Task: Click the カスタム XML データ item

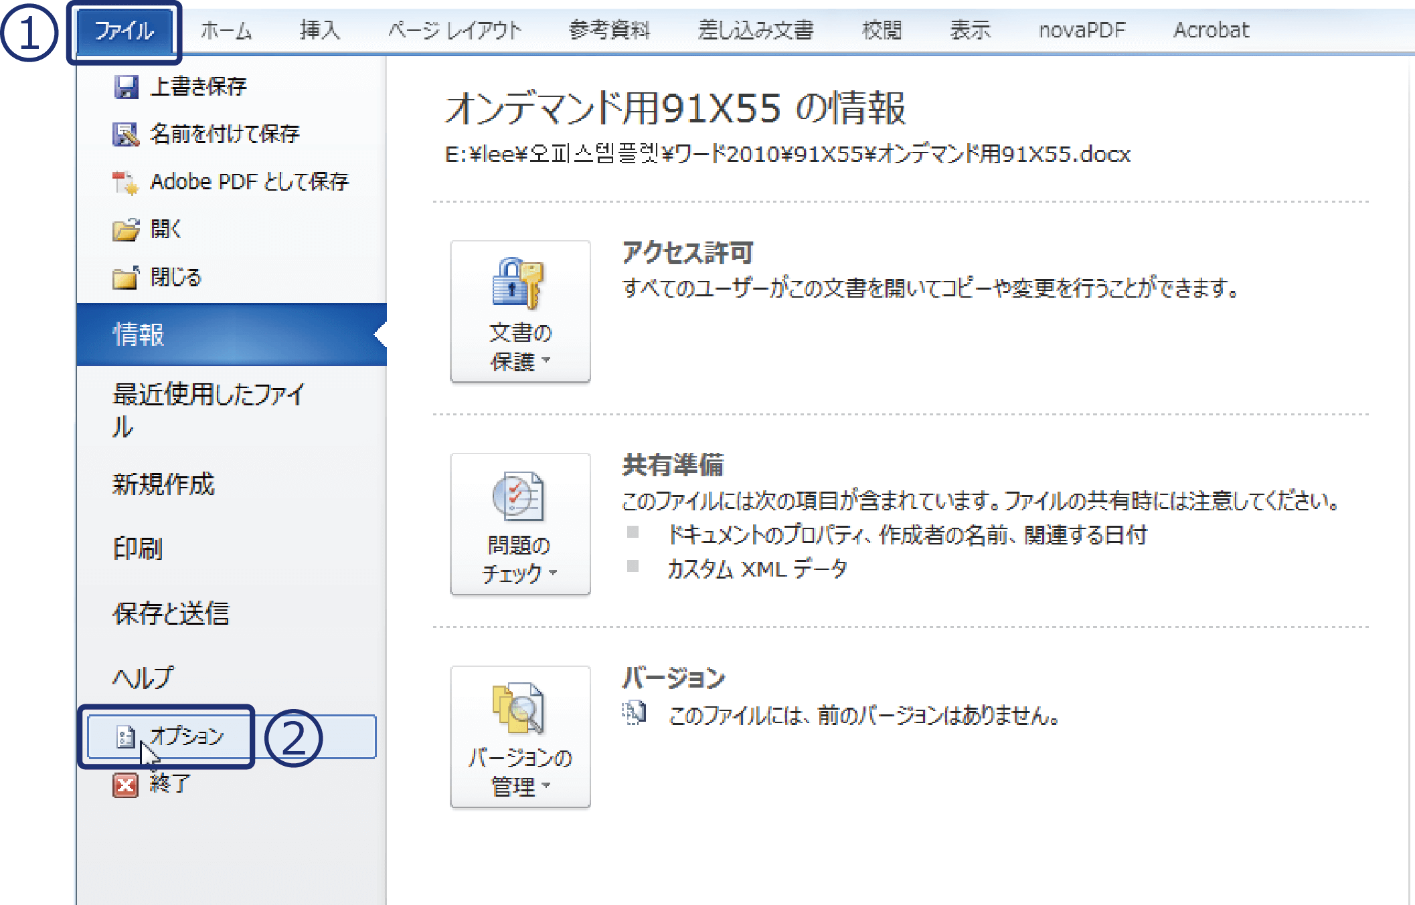Action: (x=758, y=569)
